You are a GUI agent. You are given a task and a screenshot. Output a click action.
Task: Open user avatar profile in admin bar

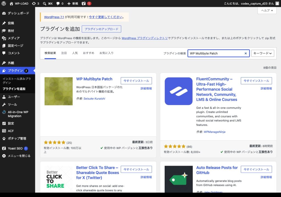[277, 3]
